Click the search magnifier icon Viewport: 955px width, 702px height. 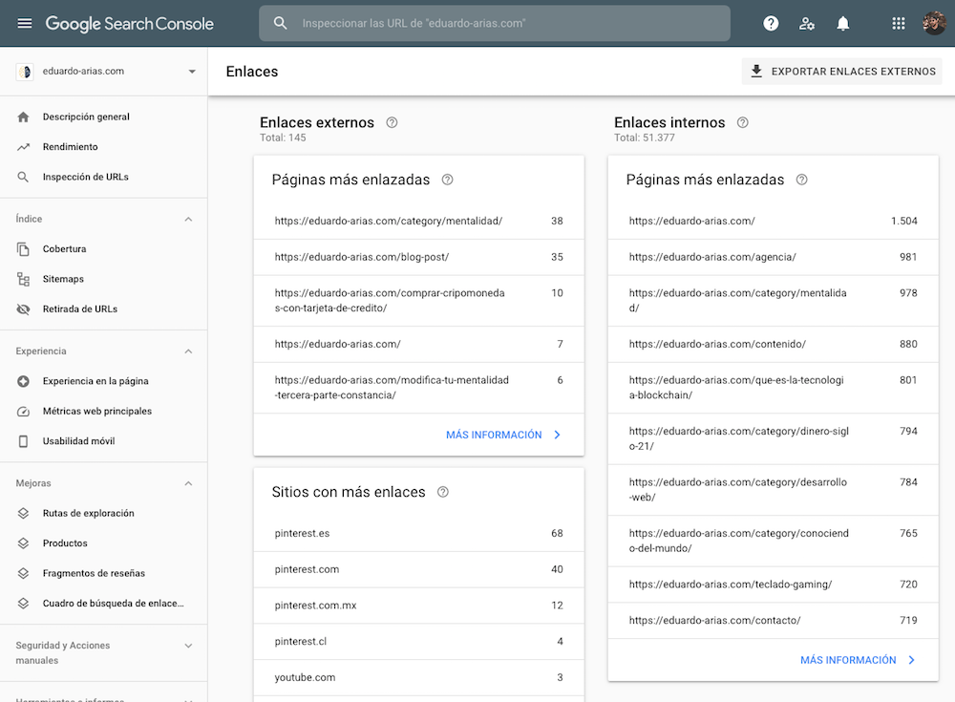[280, 23]
